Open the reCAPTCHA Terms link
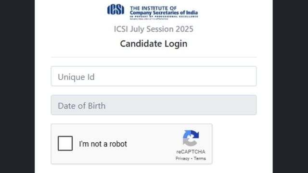308x173 pixels. coord(200,159)
